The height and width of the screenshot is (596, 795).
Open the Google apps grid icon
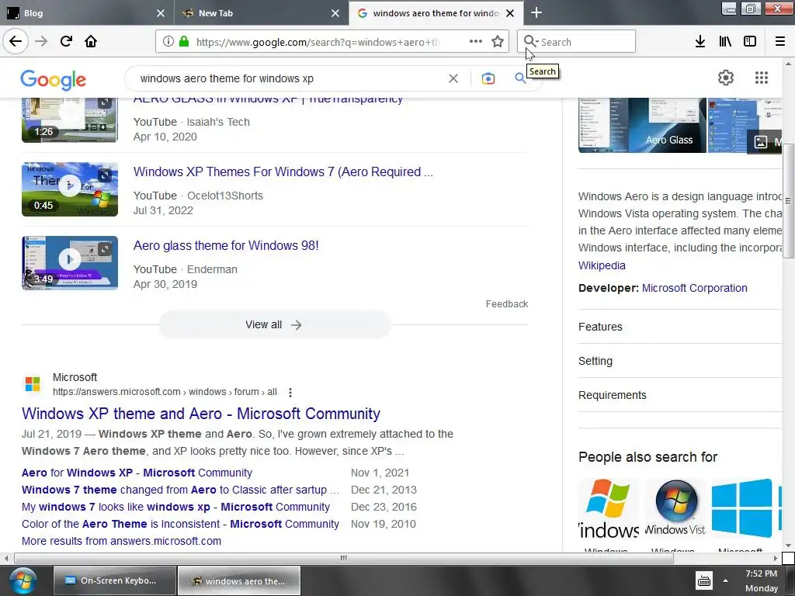(762, 78)
